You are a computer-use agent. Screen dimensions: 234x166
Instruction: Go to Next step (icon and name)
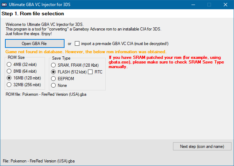pyautogui.click(x=202, y=146)
